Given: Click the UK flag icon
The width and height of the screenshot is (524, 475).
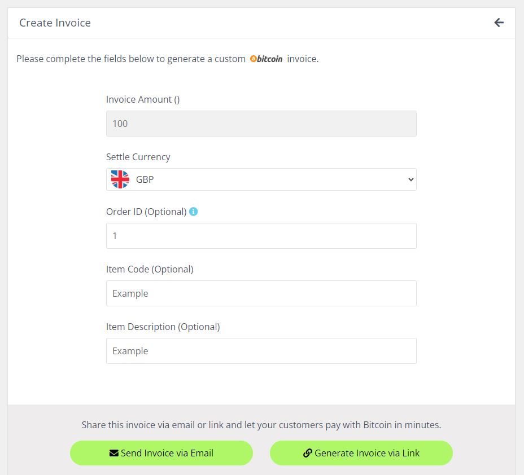Looking at the screenshot, I should 120,179.
